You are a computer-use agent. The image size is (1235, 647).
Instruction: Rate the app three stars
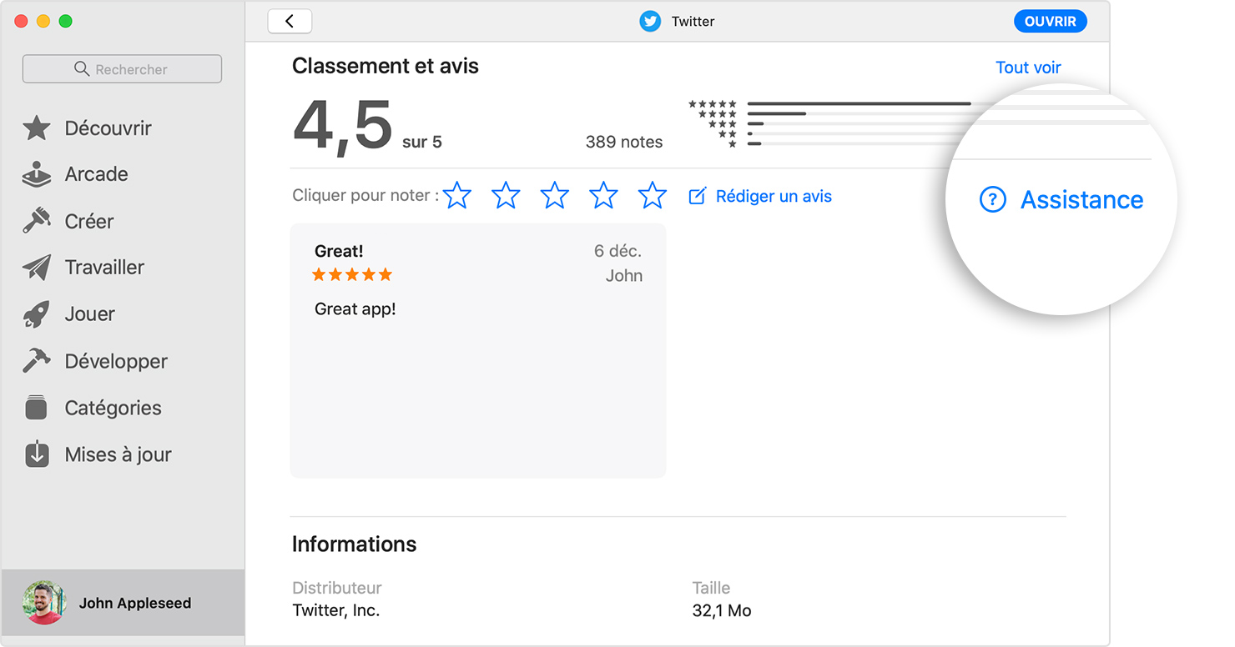coord(555,196)
